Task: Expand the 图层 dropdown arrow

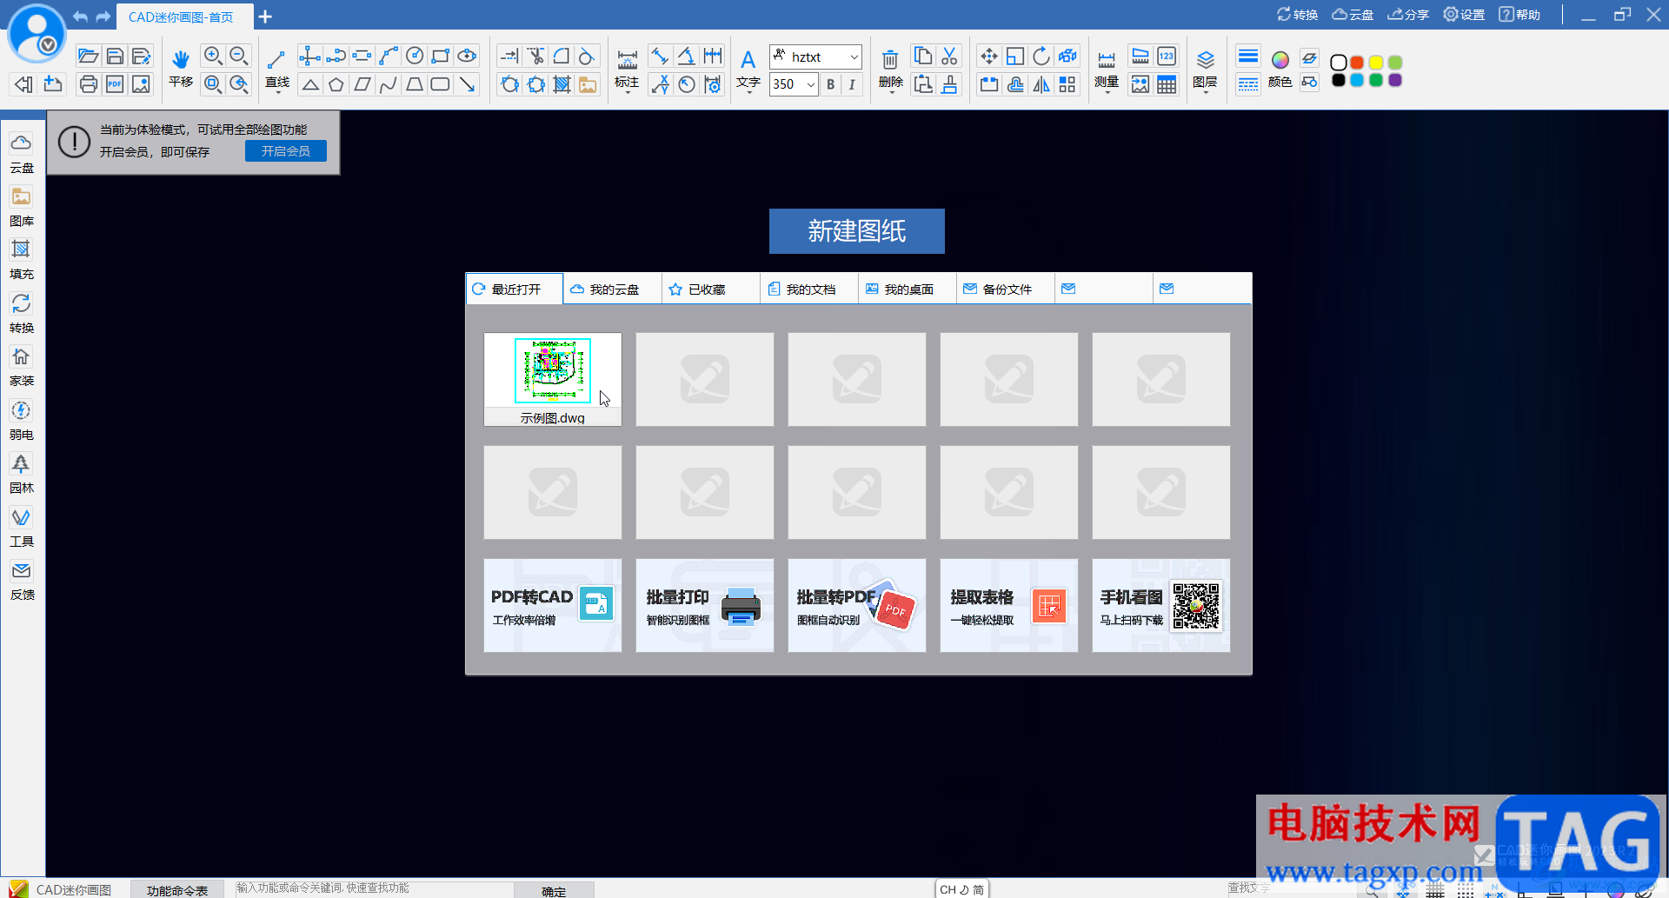Action: coord(1205,92)
